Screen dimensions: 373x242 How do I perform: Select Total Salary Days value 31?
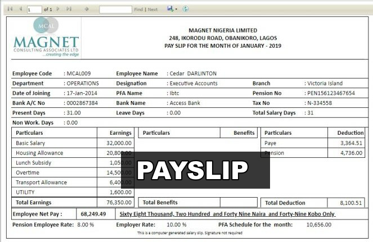311,113
